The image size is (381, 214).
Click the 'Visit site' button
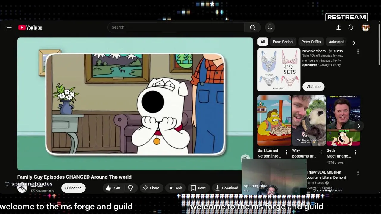click(313, 87)
